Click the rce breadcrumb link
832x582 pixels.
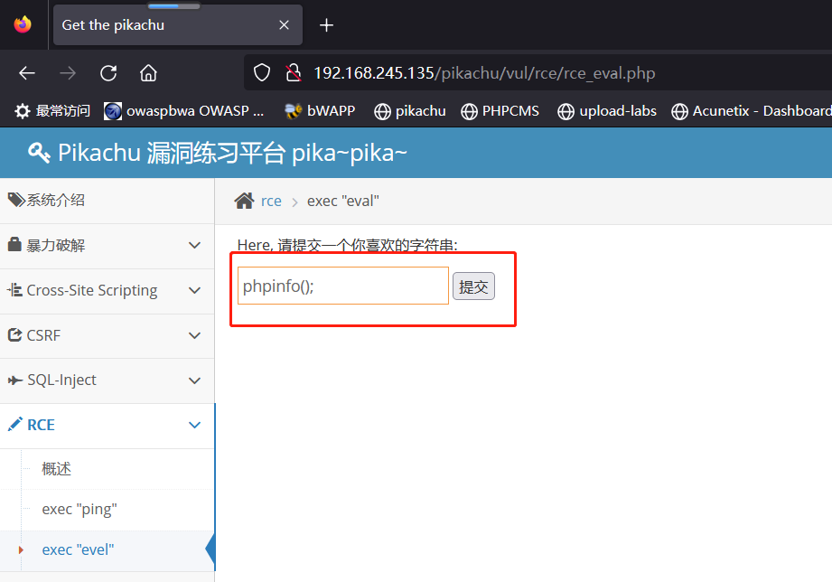click(x=271, y=202)
